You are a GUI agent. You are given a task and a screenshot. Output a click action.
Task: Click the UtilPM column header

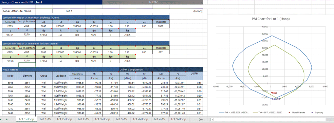pyautogui.click(x=194, y=76)
